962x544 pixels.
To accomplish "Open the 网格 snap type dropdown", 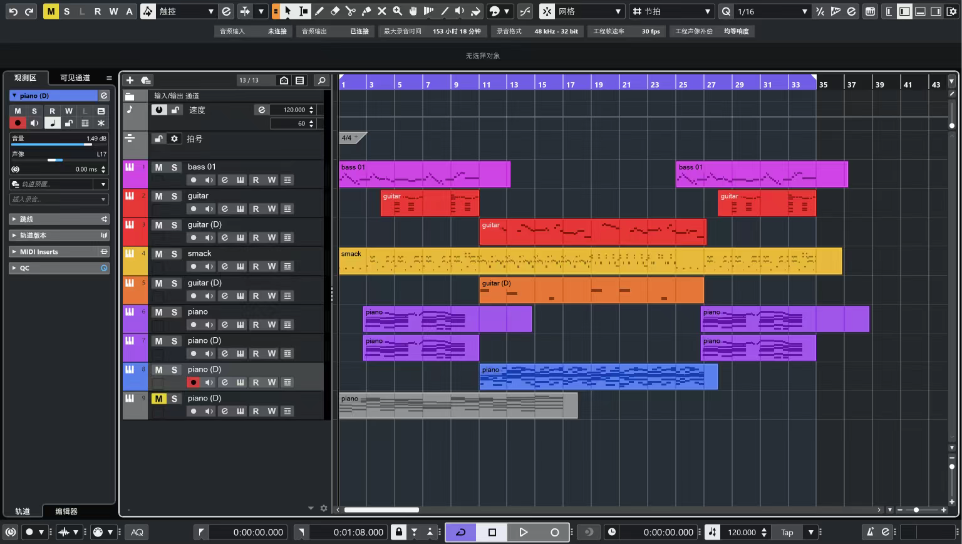I will click(589, 11).
